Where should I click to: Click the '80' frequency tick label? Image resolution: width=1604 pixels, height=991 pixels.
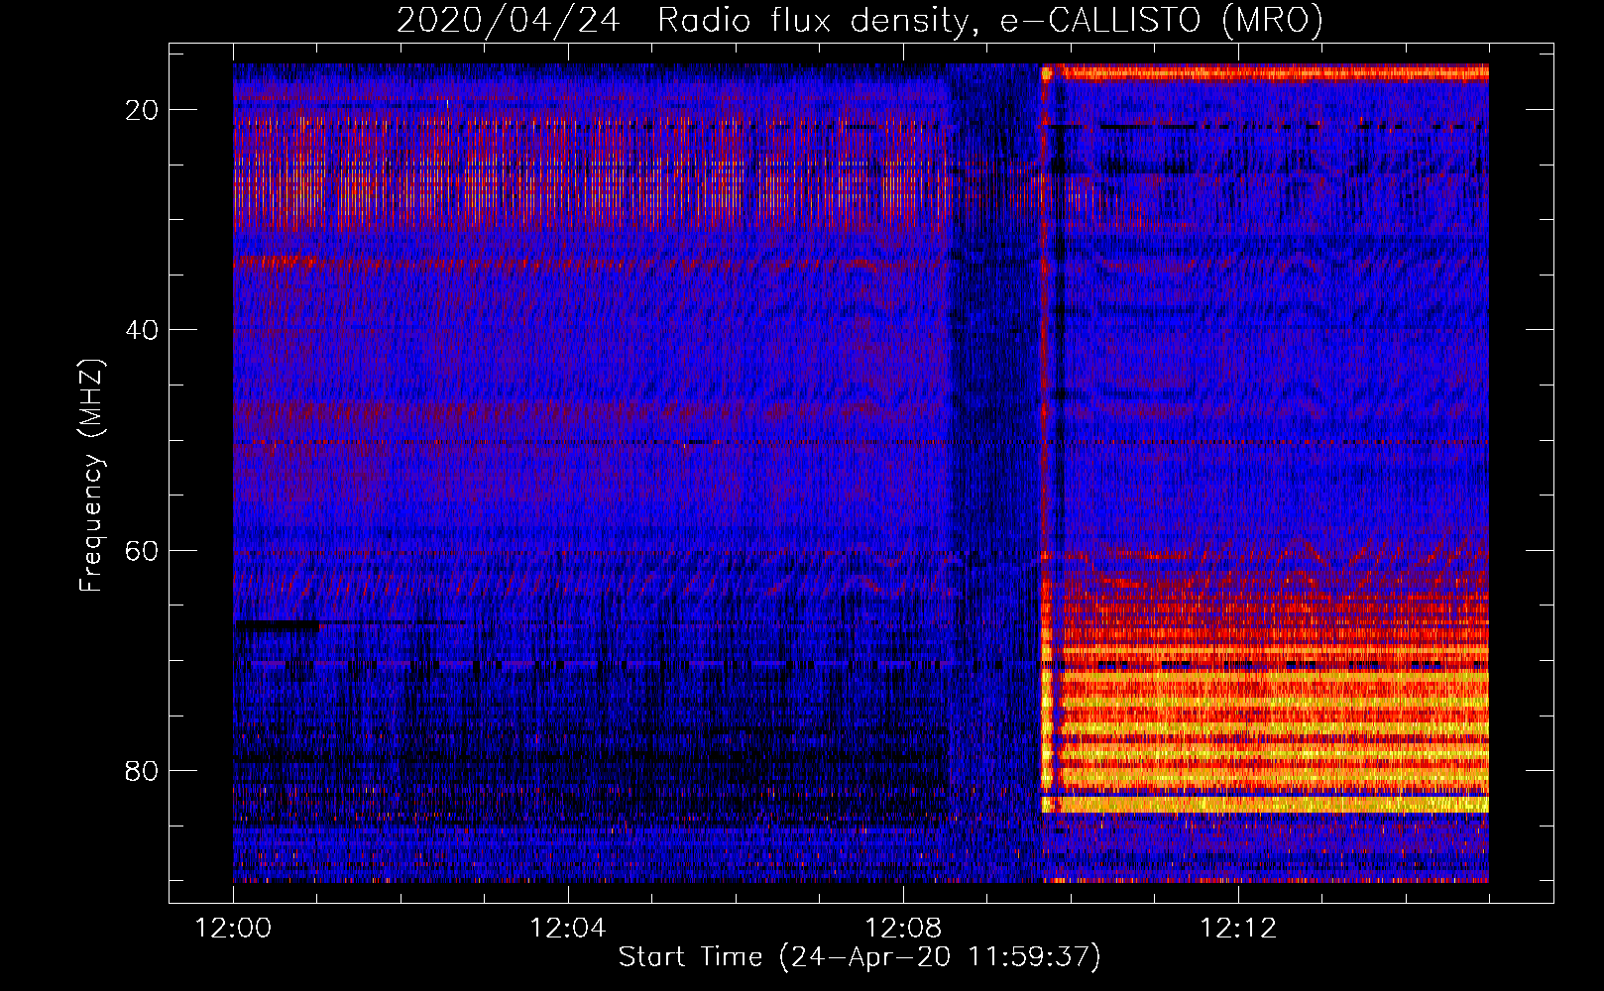[x=143, y=770]
